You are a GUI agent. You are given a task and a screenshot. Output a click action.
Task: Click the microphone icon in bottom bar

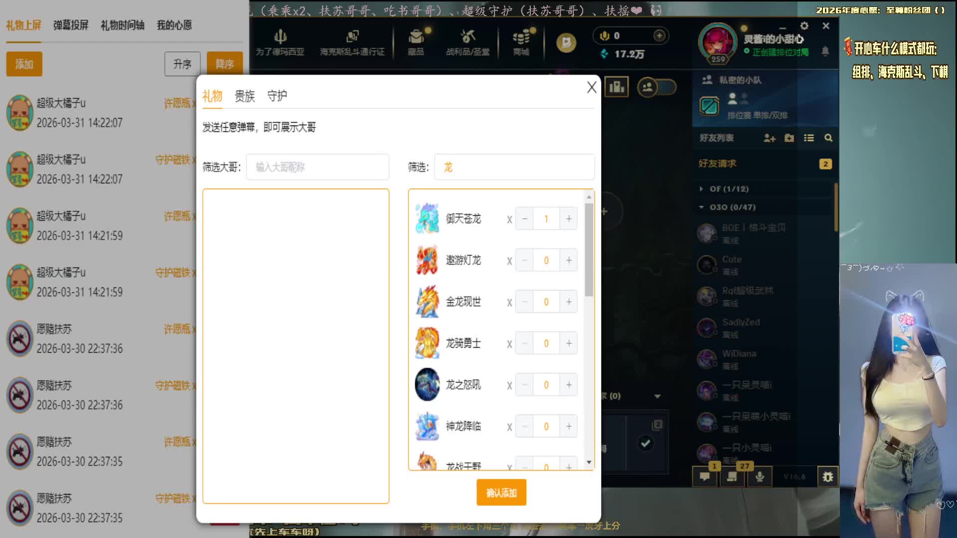pyautogui.click(x=760, y=477)
